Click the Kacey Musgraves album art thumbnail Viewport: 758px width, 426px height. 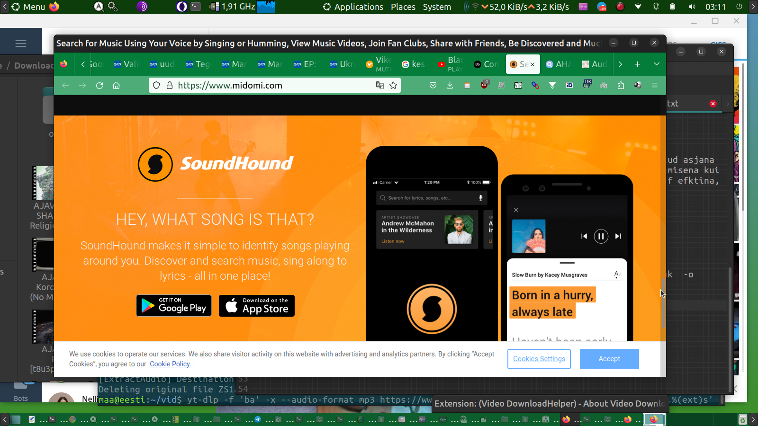pos(529,236)
